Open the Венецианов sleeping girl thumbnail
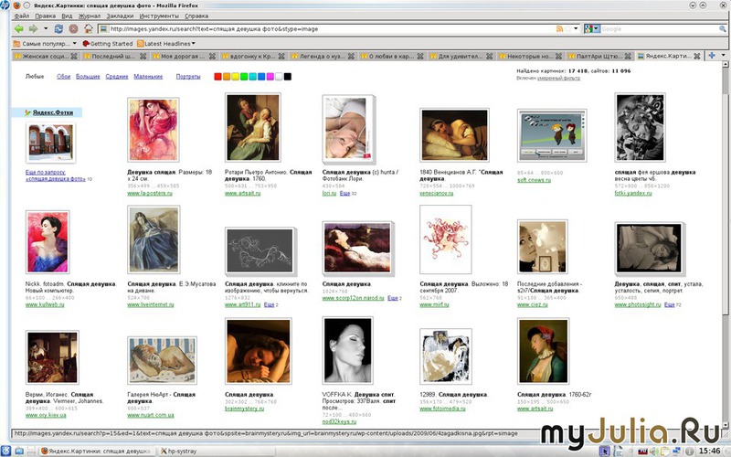 click(454, 134)
